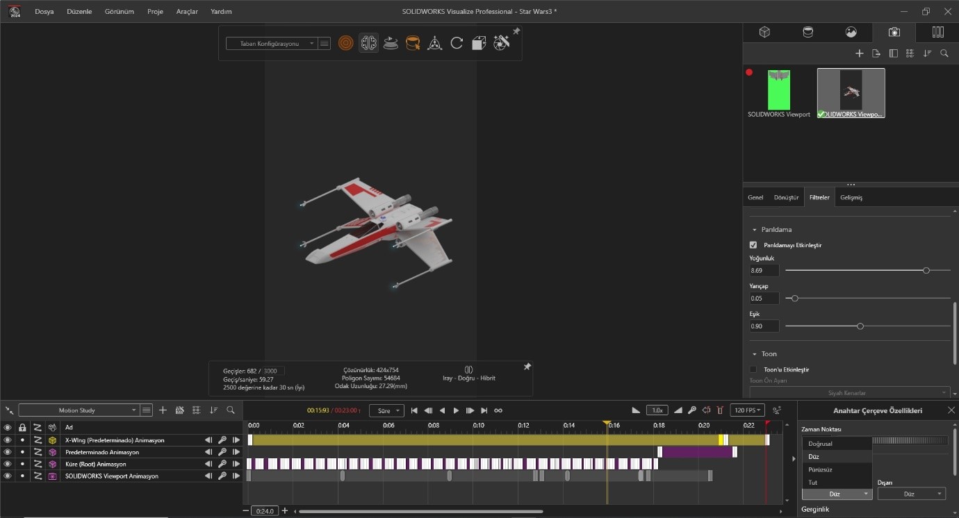Click the arrow expander beside keyframe properties panel

pyautogui.click(x=794, y=459)
